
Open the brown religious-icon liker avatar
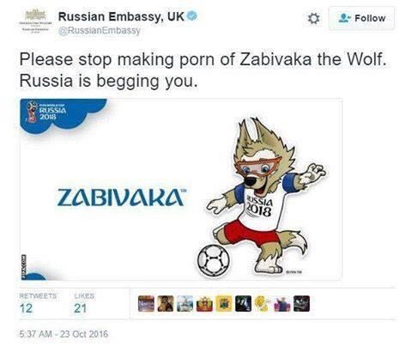coord(166,304)
